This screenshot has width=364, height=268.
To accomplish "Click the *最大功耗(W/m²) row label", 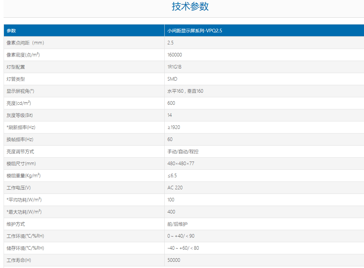I will coord(24,212).
